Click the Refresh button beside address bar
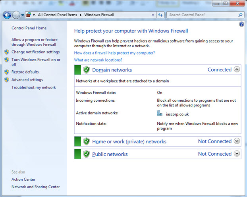Image resolution: width=247 pixels, height=197 pixels. 160,15
